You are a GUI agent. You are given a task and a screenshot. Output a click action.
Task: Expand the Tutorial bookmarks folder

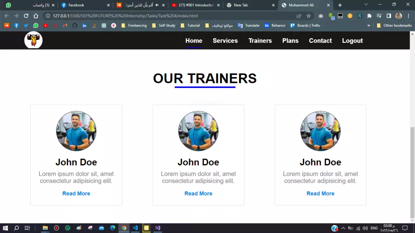point(190,26)
